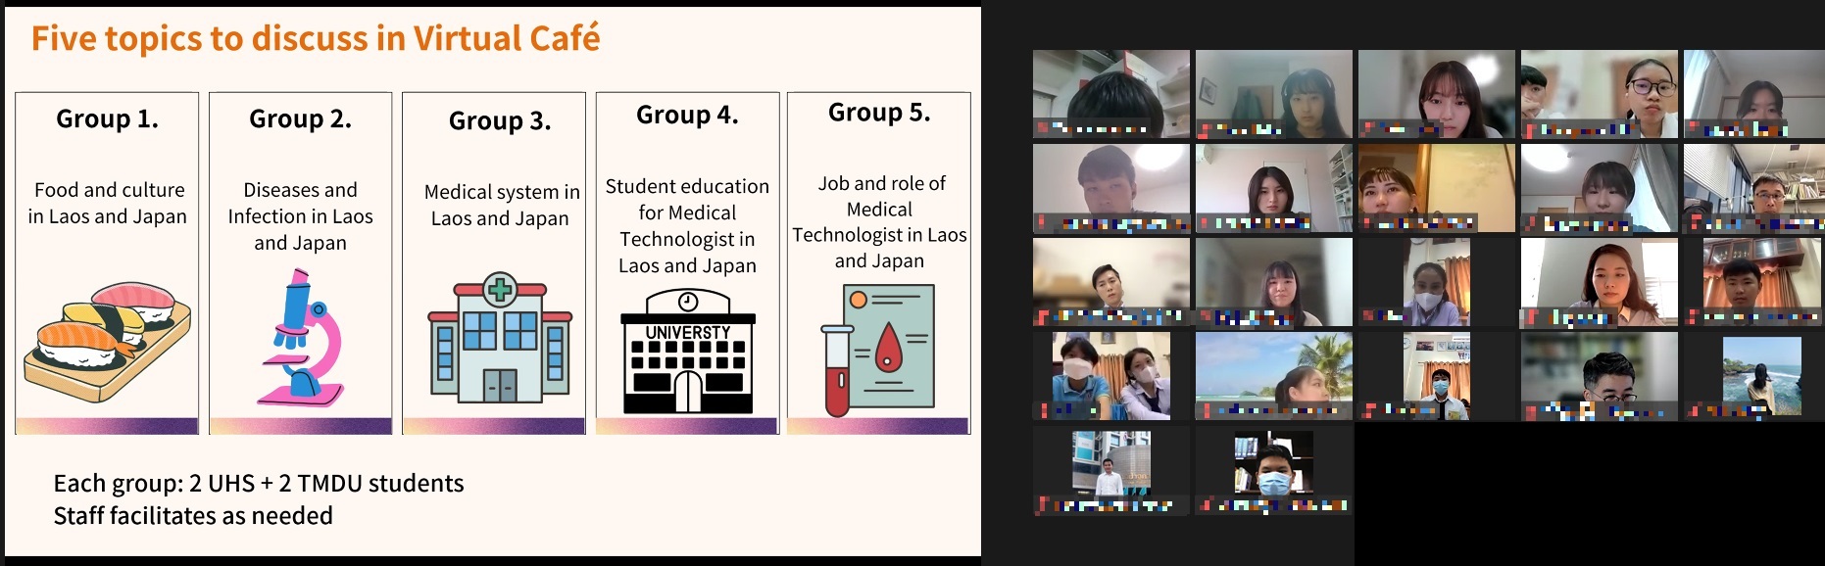The width and height of the screenshot is (1825, 566).
Task: Click the "Five topics to discuss" slide title
Action: [x=316, y=38]
